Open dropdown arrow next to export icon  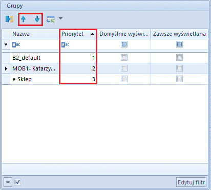click(60, 18)
